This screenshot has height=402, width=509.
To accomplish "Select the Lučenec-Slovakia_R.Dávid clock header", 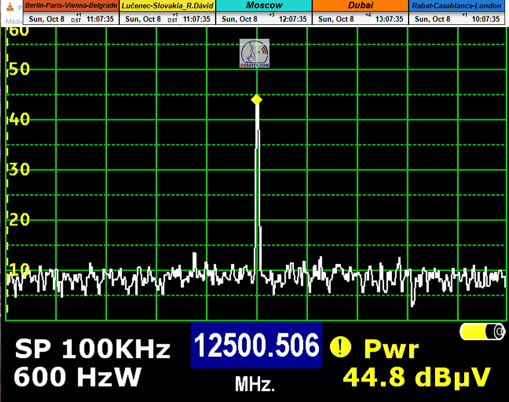I will 168,6.
